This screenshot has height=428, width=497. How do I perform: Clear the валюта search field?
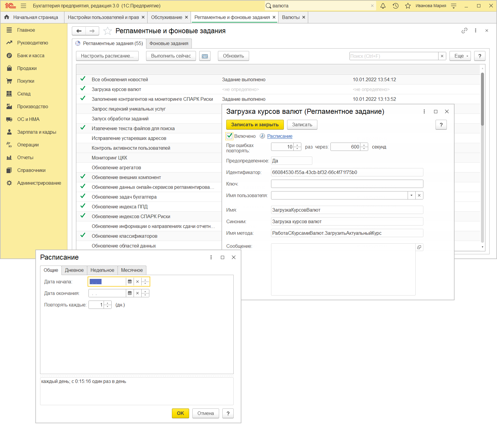click(372, 6)
